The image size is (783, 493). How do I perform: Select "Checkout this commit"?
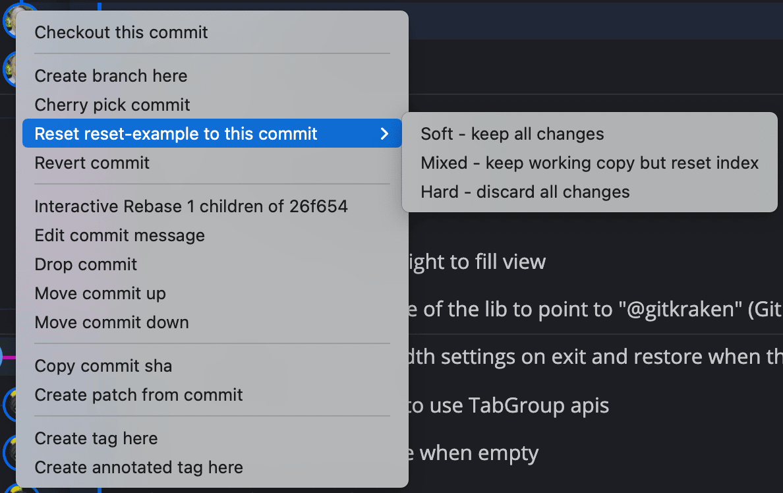point(121,32)
